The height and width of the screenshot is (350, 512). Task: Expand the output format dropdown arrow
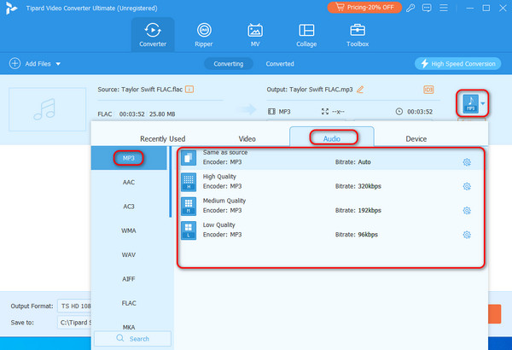pos(483,104)
